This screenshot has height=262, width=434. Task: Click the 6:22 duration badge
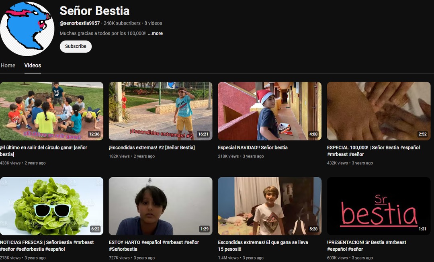95,229
